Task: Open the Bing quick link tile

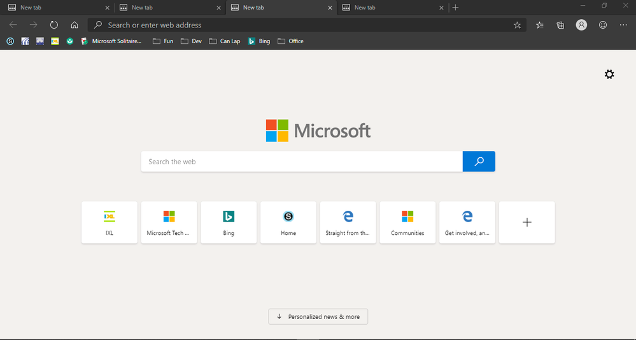Action: pos(229,222)
